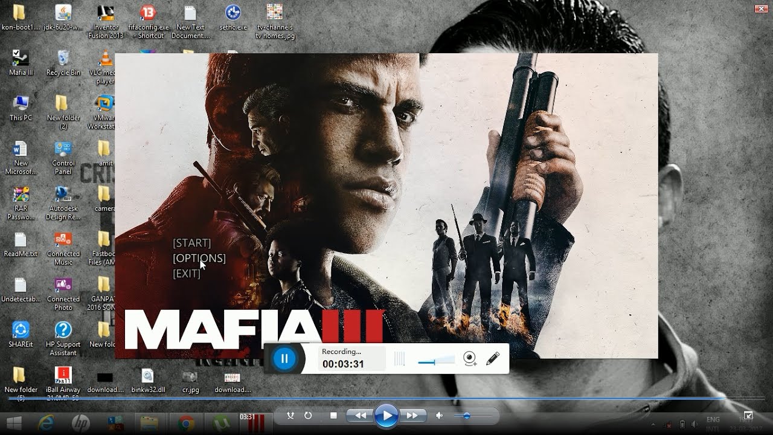
Task: Mute the media player speaker icon
Action: (x=440, y=416)
